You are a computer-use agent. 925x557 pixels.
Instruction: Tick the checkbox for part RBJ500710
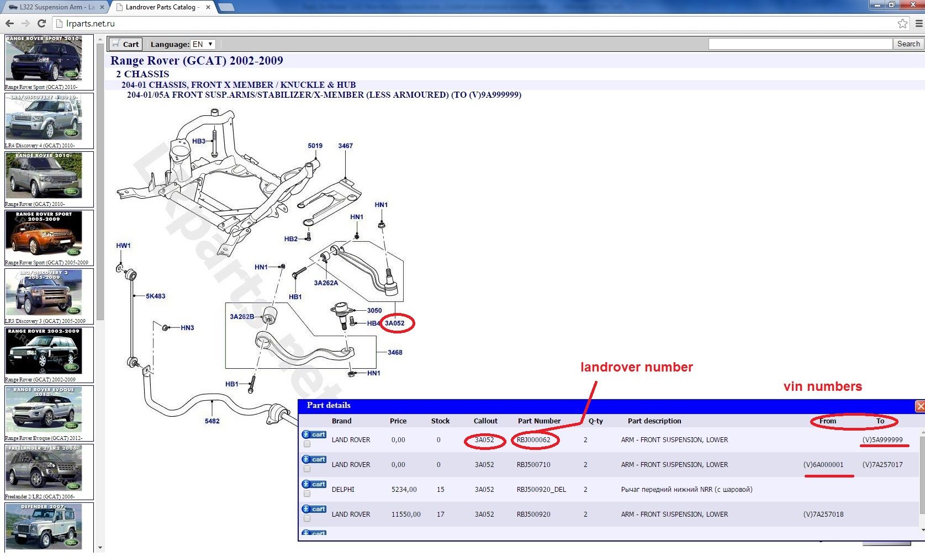pyautogui.click(x=306, y=469)
